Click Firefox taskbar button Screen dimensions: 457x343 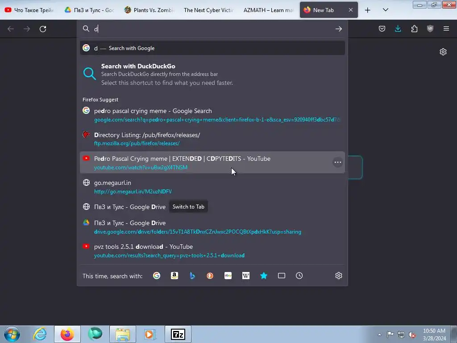click(67, 334)
